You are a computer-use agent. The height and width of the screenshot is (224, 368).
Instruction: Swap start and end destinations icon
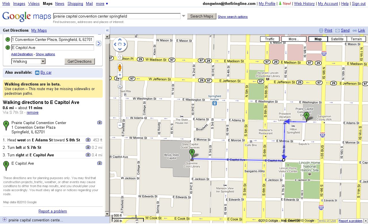pos(98,43)
